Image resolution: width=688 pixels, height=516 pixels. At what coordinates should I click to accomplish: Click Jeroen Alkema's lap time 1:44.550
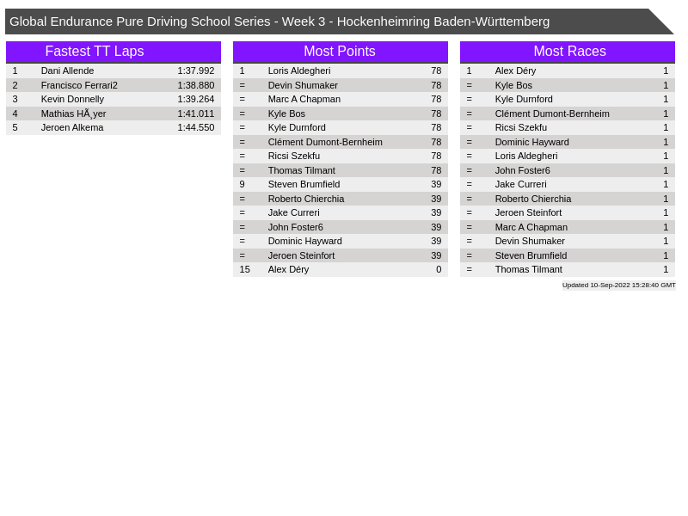click(x=195, y=127)
